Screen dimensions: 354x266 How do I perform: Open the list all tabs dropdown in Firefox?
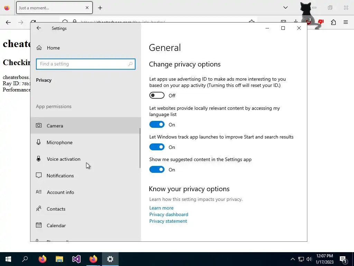click(x=285, y=8)
